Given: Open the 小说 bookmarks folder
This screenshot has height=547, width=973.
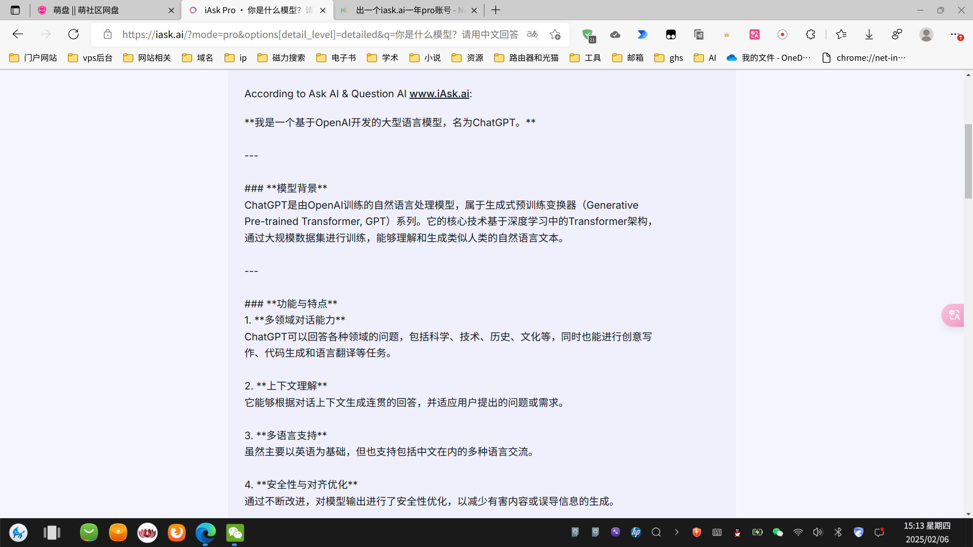Looking at the screenshot, I should click(x=426, y=58).
